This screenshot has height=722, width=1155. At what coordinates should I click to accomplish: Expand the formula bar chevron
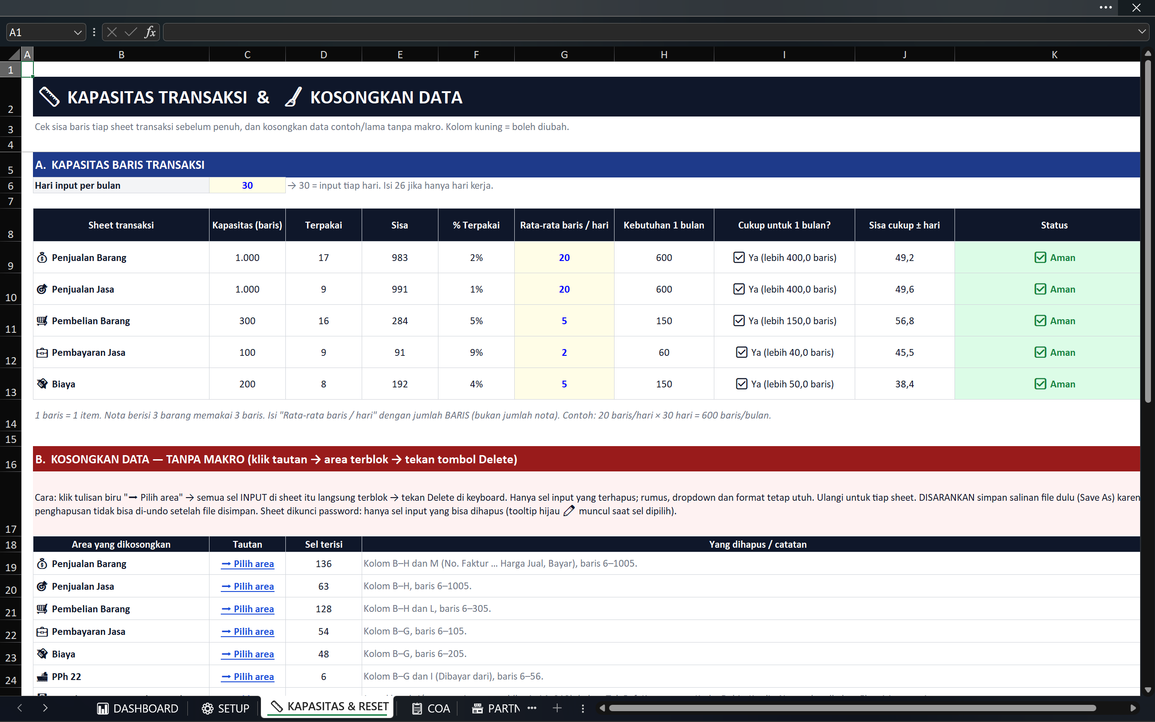coord(1141,32)
